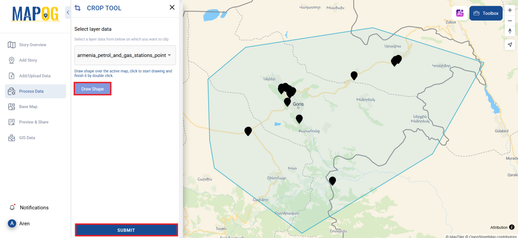Open the armenia_petrol_and_gas_stations layer dropdown
518x238 pixels.
click(x=125, y=55)
